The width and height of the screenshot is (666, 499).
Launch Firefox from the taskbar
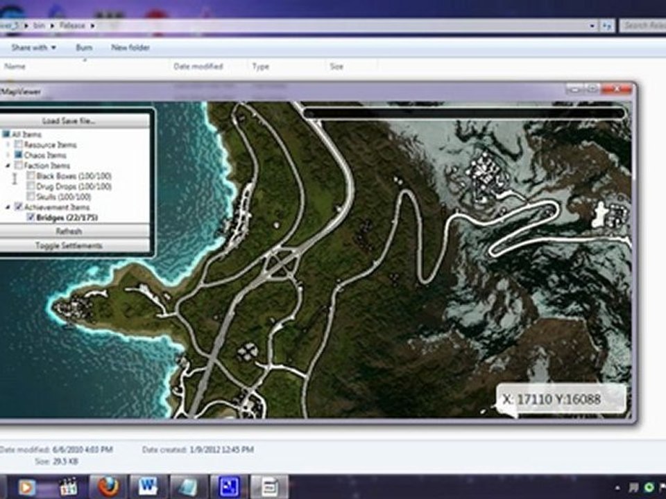click(108, 487)
